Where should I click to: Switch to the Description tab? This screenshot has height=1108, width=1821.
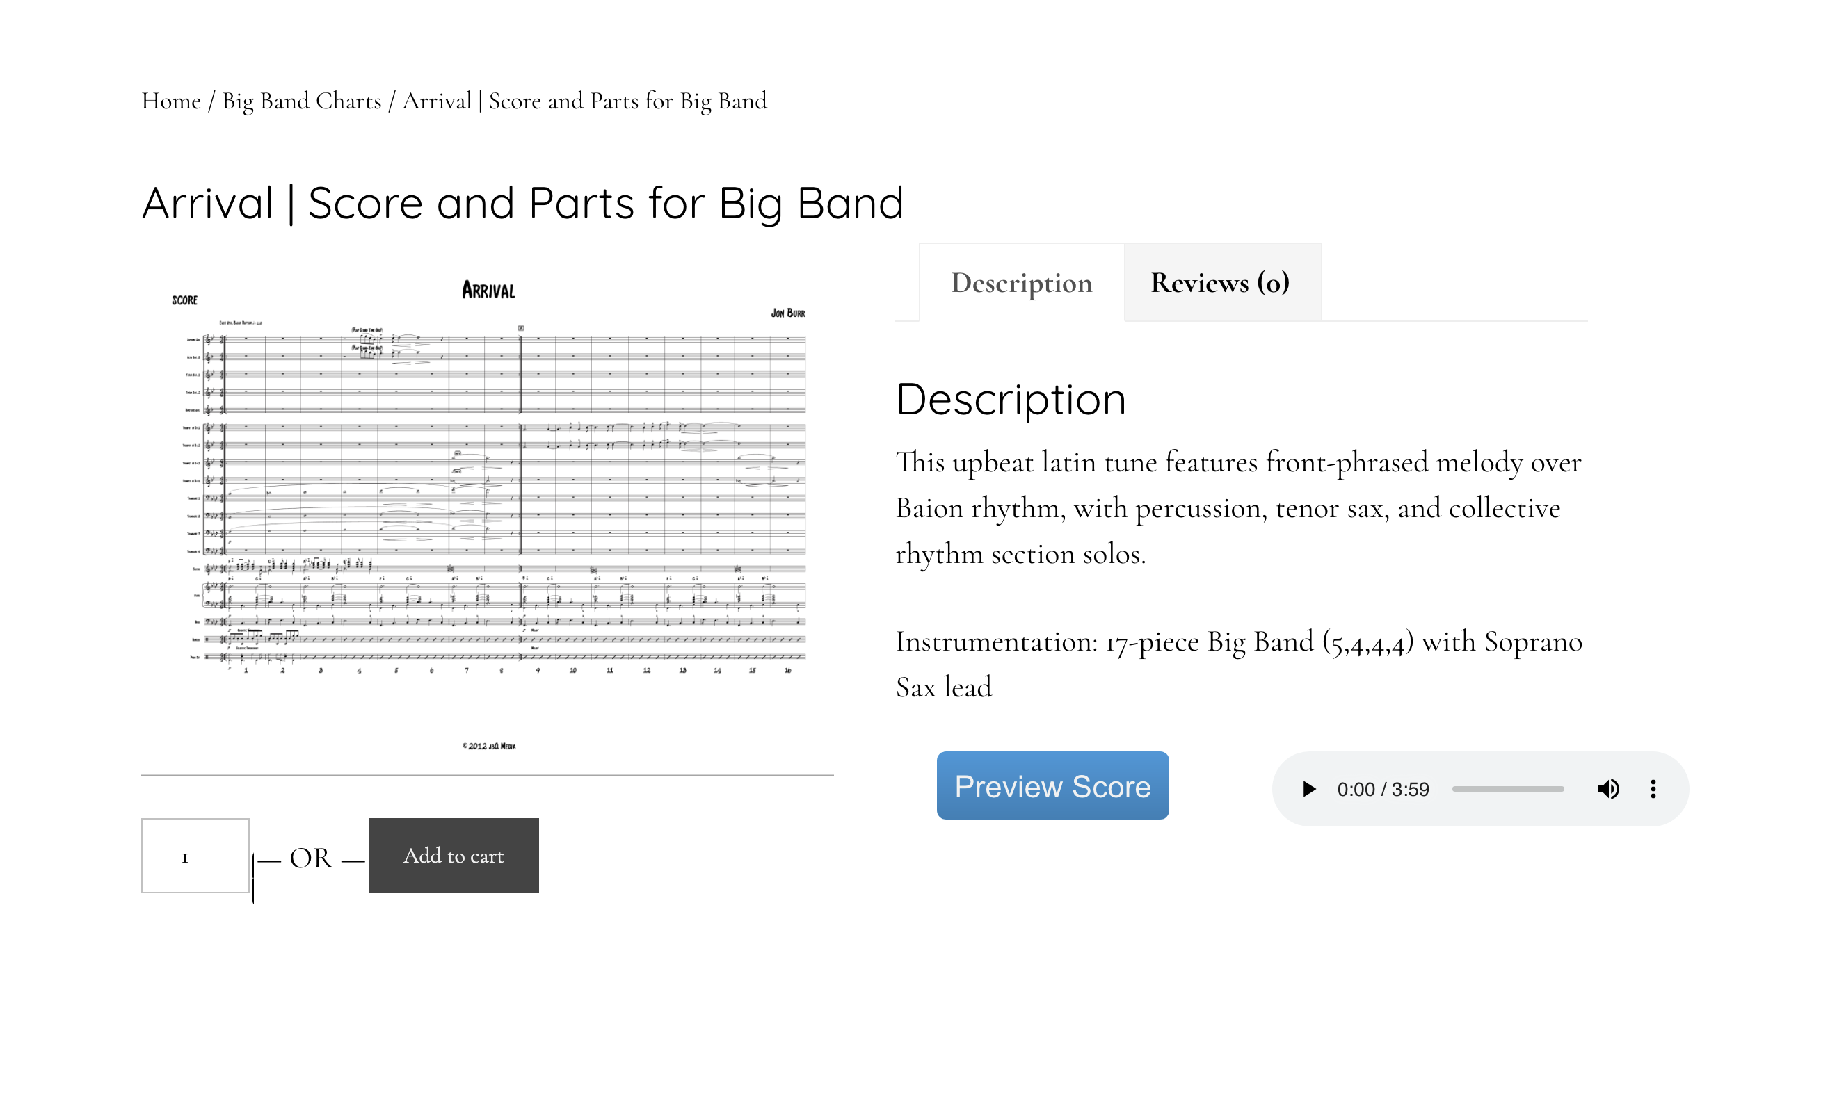point(1021,283)
